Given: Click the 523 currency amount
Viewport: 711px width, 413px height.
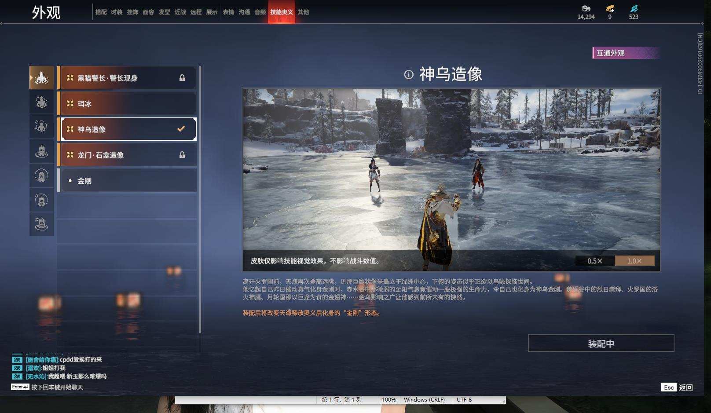Looking at the screenshot, I should (x=634, y=17).
